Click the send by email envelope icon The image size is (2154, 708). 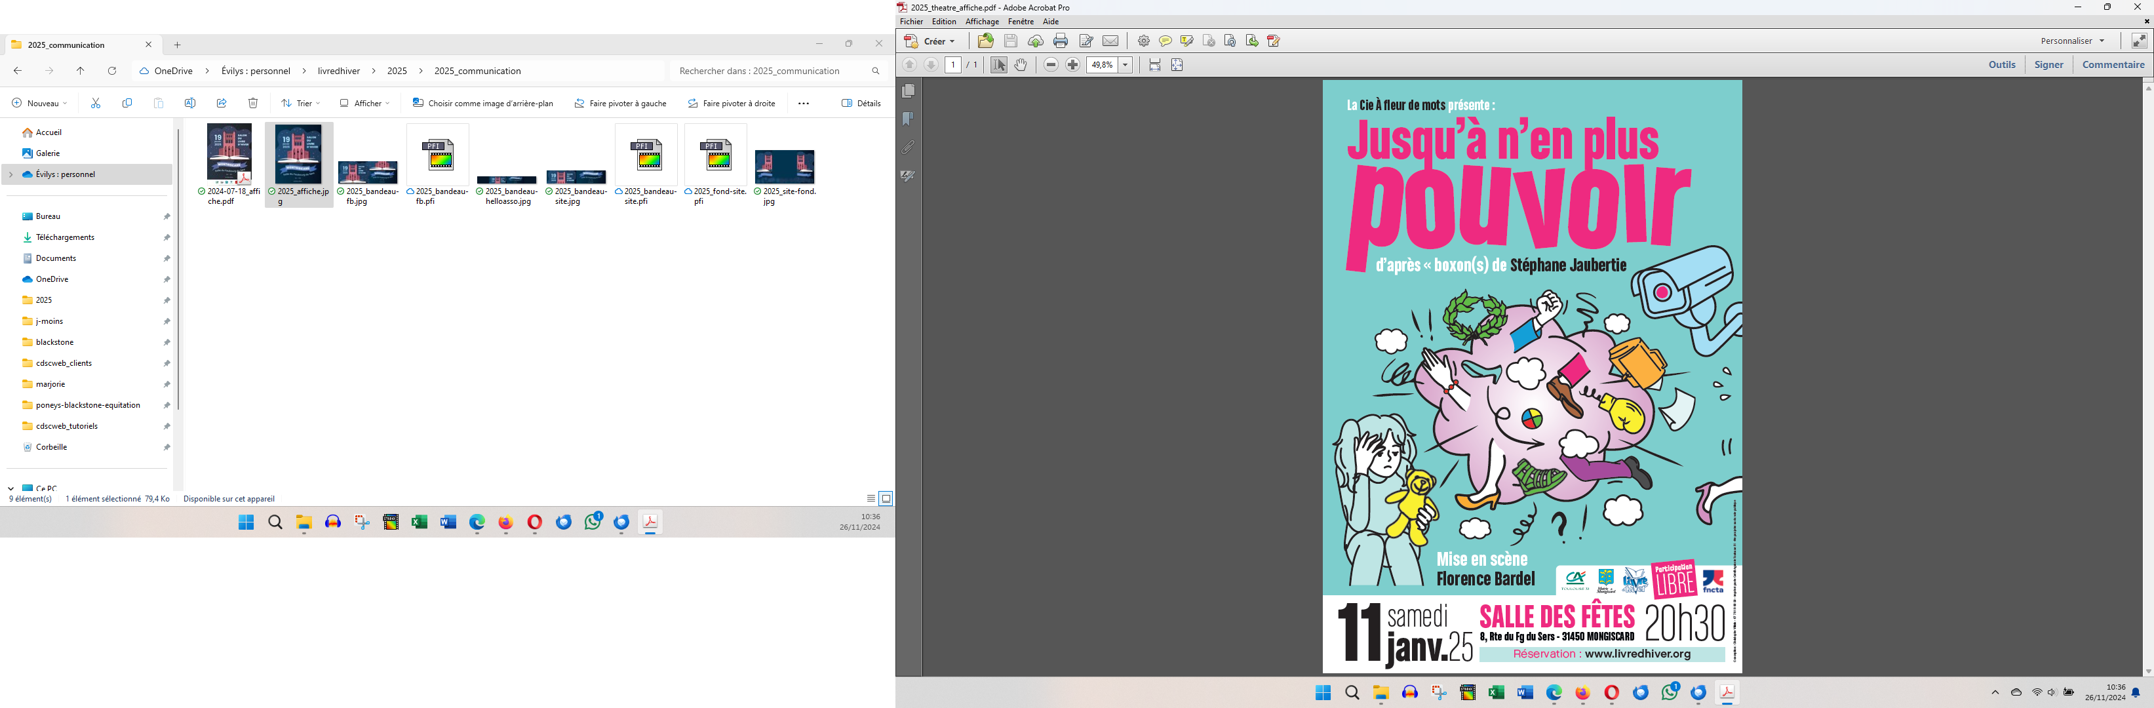click(1110, 41)
